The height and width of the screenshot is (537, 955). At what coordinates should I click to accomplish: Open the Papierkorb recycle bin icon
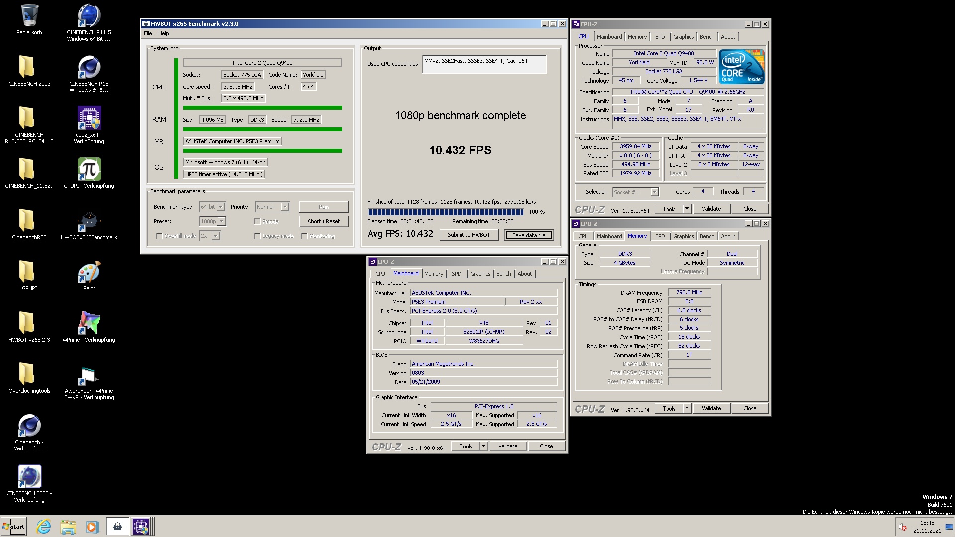(x=29, y=20)
